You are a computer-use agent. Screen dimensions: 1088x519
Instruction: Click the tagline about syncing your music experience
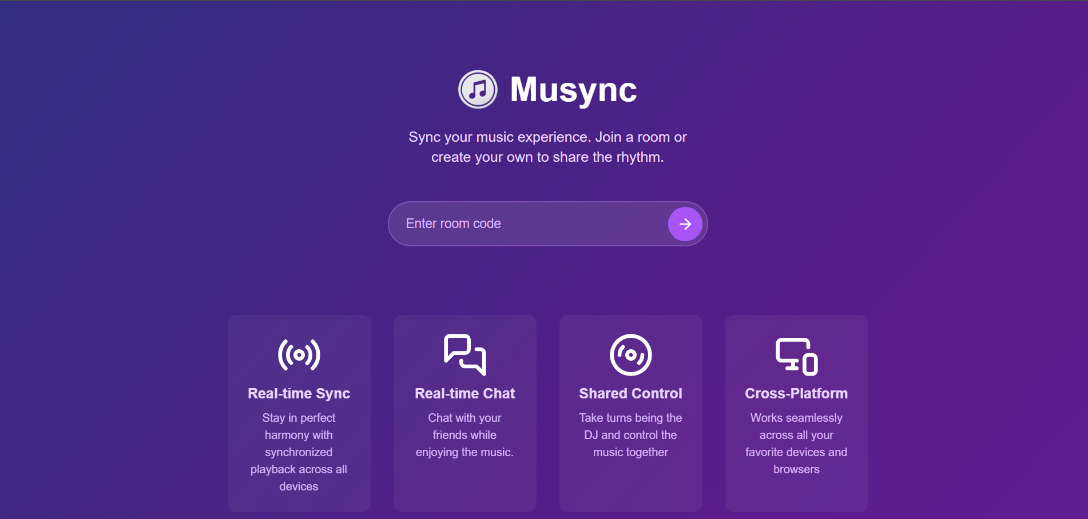coord(547,147)
